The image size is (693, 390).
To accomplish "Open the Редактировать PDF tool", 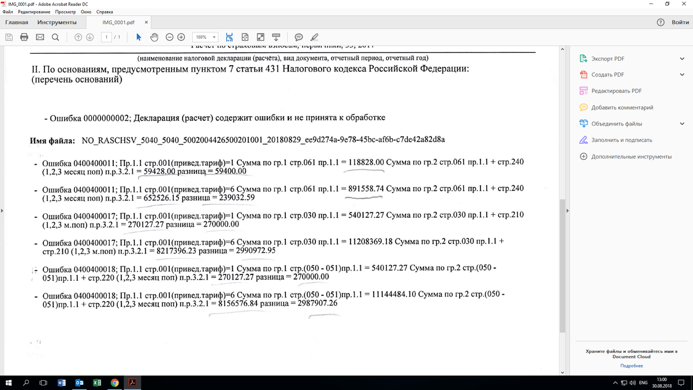I will [616, 91].
